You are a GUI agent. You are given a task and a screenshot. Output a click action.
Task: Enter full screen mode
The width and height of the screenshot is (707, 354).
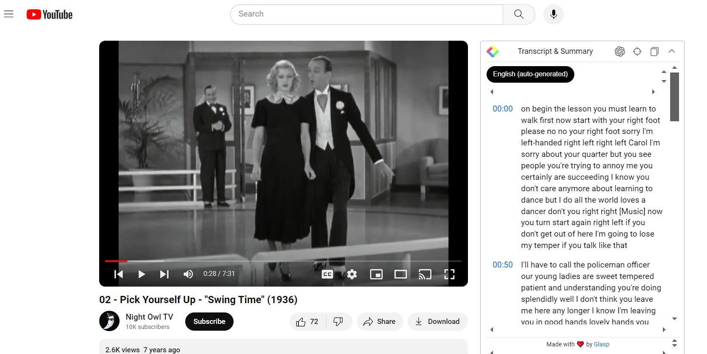(449, 274)
